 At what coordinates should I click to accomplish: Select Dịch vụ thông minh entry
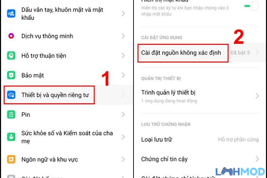[x=67, y=36]
